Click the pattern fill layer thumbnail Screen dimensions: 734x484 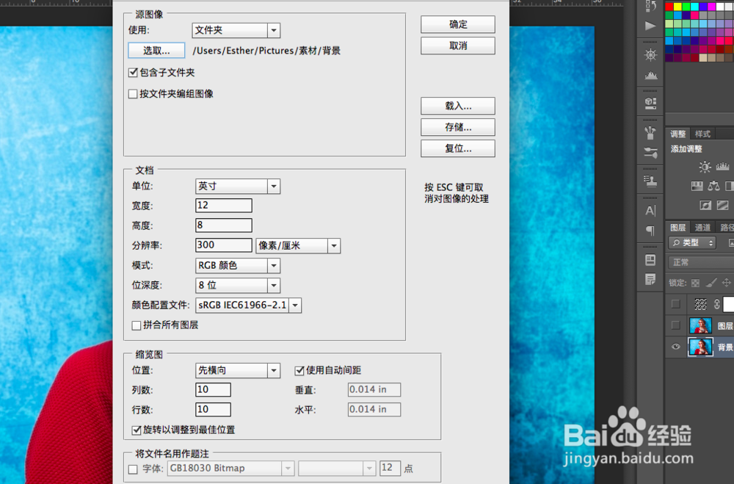pos(700,304)
